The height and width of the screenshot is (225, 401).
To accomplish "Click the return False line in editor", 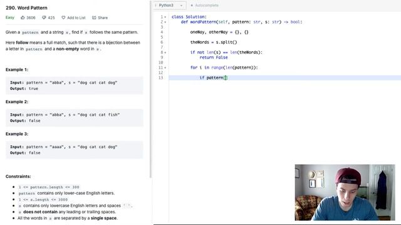I will 214,57.
